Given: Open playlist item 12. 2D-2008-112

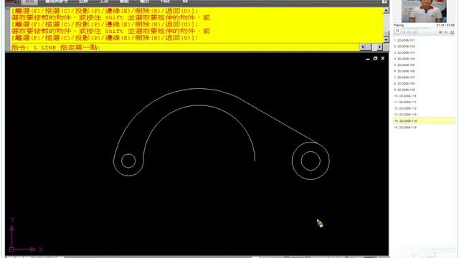Looking at the screenshot, I should coord(405,108).
